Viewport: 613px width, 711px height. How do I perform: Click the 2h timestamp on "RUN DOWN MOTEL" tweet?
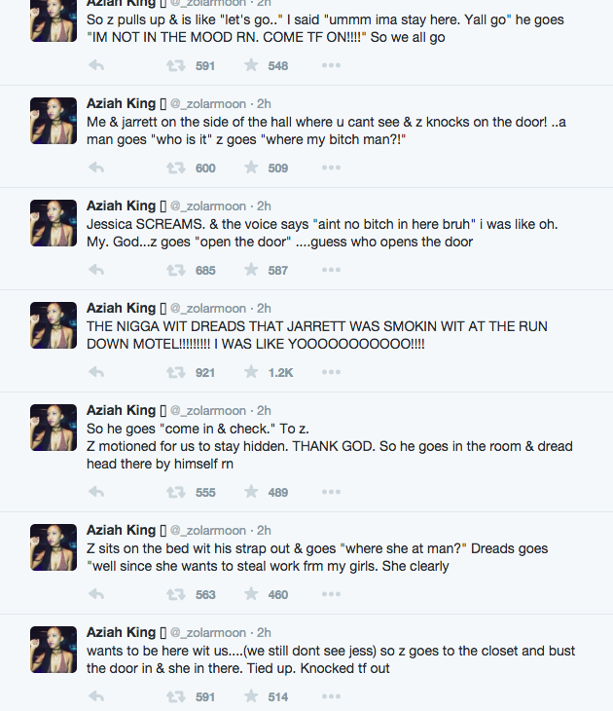pos(264,309)
